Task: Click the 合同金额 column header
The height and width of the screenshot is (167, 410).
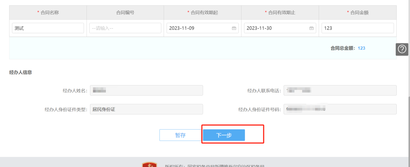Action: (358, 12)
